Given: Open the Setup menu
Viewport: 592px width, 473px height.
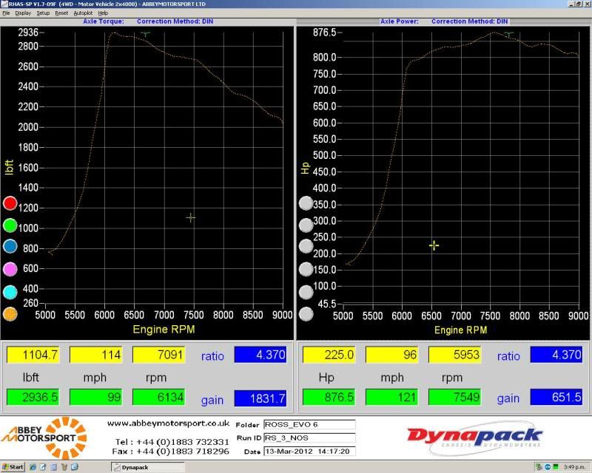Looking at the screenshot, I should point(43,13).
